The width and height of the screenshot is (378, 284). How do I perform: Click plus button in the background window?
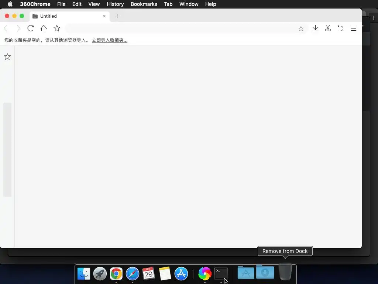tap(374, 18)
